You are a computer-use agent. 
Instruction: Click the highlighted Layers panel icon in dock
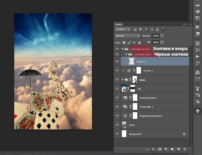point(198,111)
